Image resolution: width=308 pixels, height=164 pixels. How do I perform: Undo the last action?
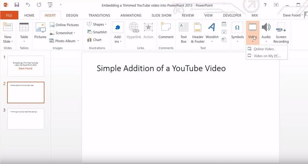coord(28,5)
